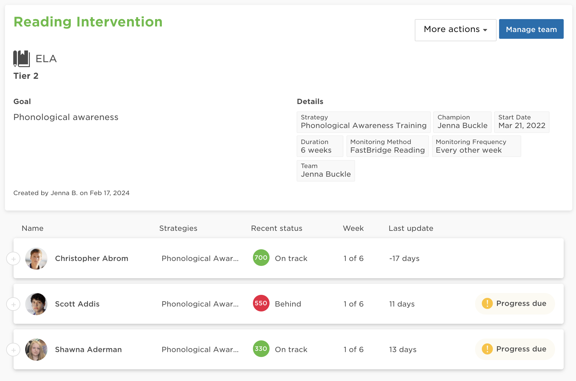Click the Manage team button
576x381 pixels.
coord(531,29)
